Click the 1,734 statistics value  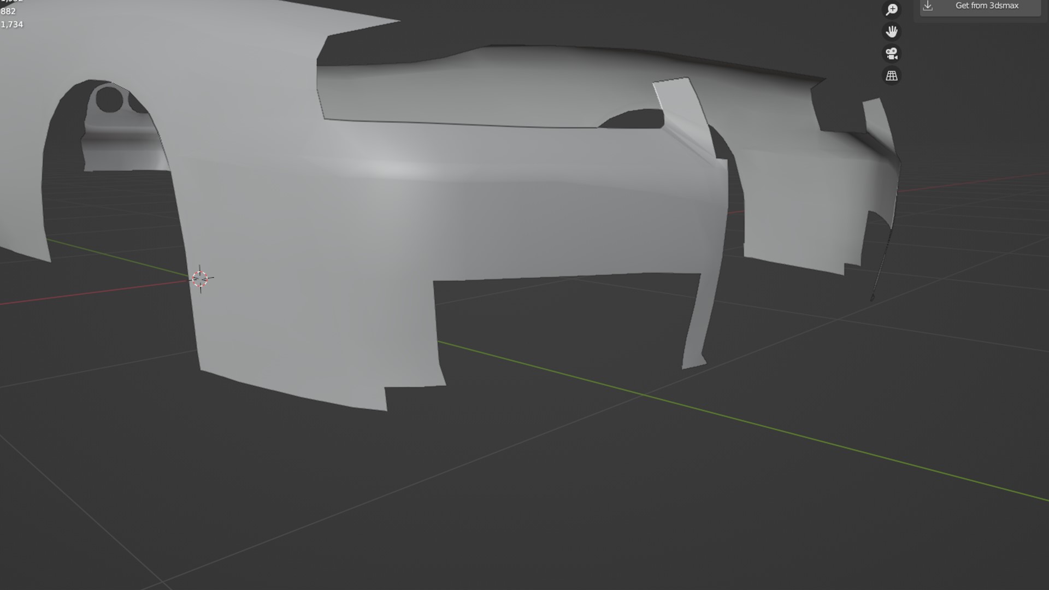[x=12, y=25]
